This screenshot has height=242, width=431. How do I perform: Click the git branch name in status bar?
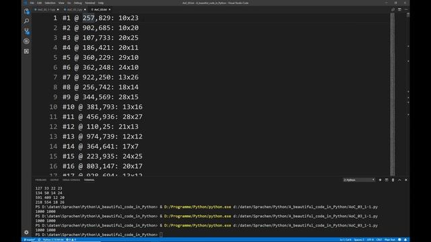30,239
